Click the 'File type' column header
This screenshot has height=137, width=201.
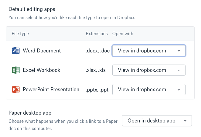tap(20, 34)
